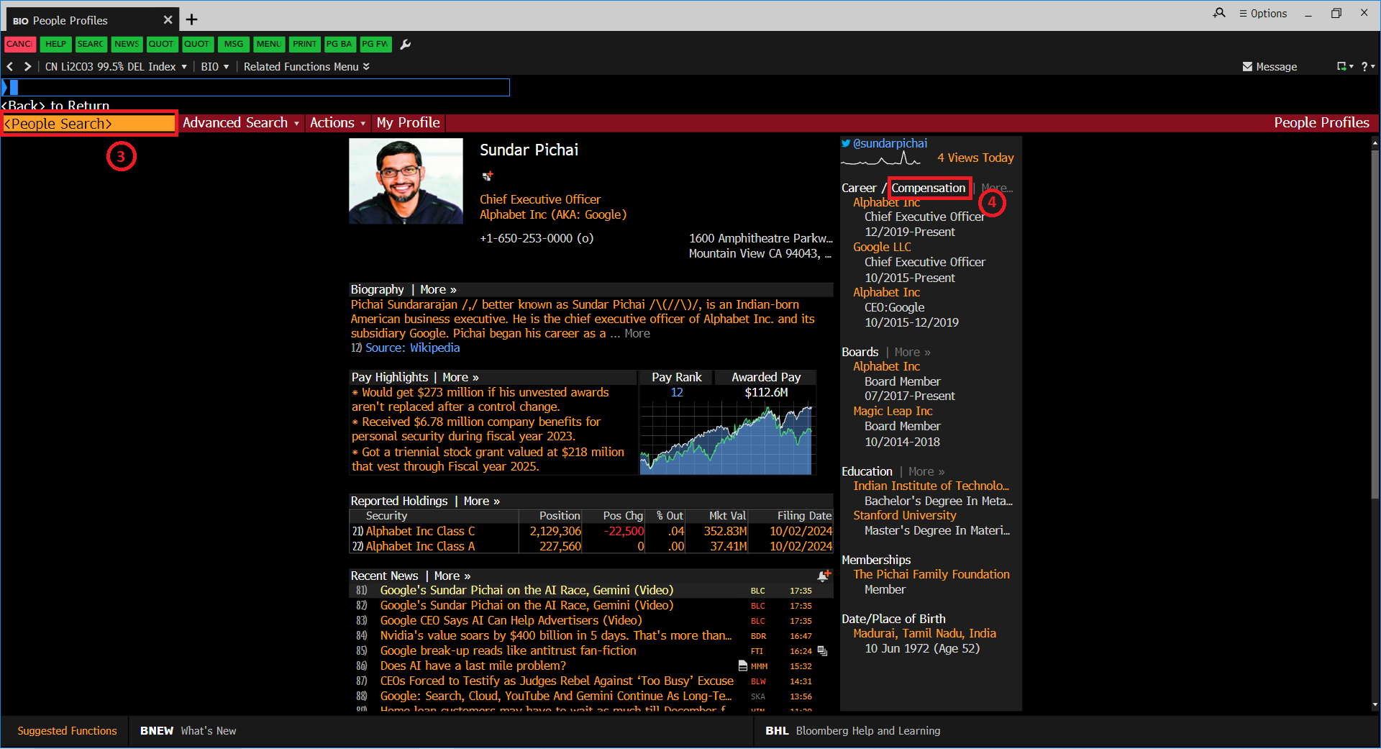Open the CN Li2CO3 99.5% DEL Index dropdown

(x=116, y=66)
